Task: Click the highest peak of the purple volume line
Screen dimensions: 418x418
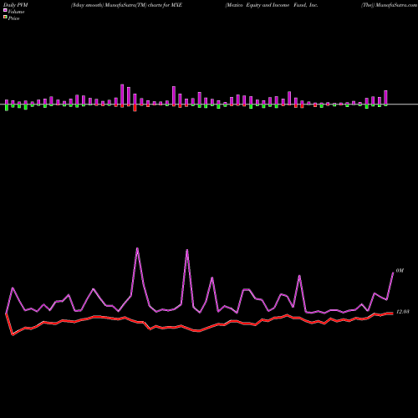Action: [x=137, y=248]
